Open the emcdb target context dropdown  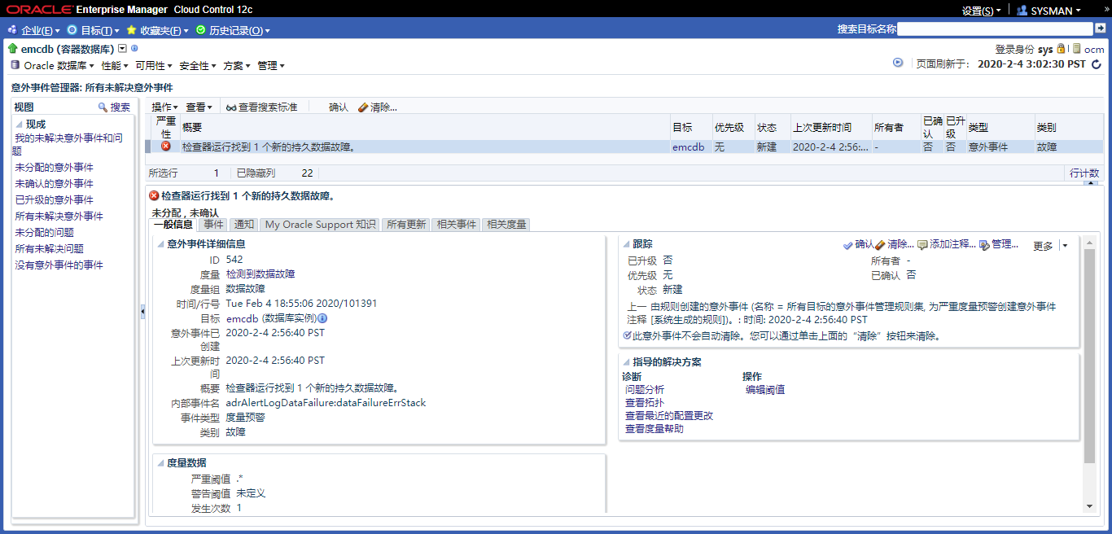122,49
